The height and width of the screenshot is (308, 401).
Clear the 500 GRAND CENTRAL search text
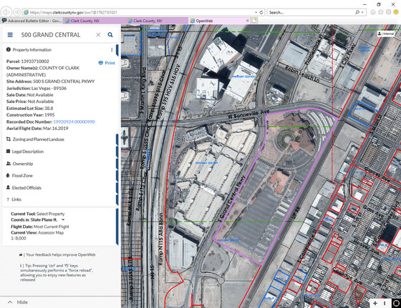click(98, 35)
